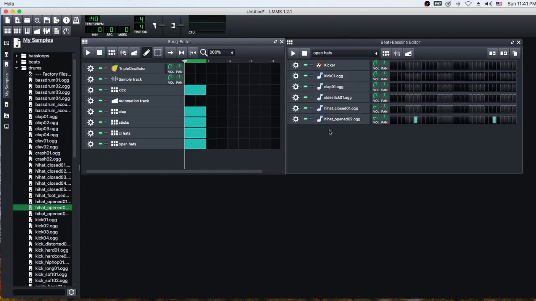Mute the Kicker track in Beat+Bassline
536x301 pixels.
305,65
